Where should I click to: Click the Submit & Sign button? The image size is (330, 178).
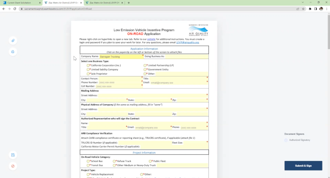(303, 166)
